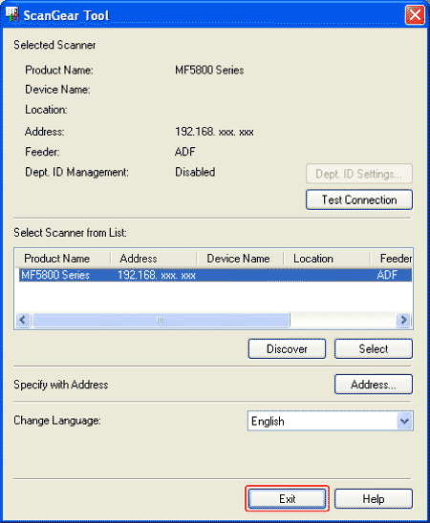The image size is (430, 523).
Task: Click the horizontal scrollbar thumb in the scanner list
Action: pos(161,321)
